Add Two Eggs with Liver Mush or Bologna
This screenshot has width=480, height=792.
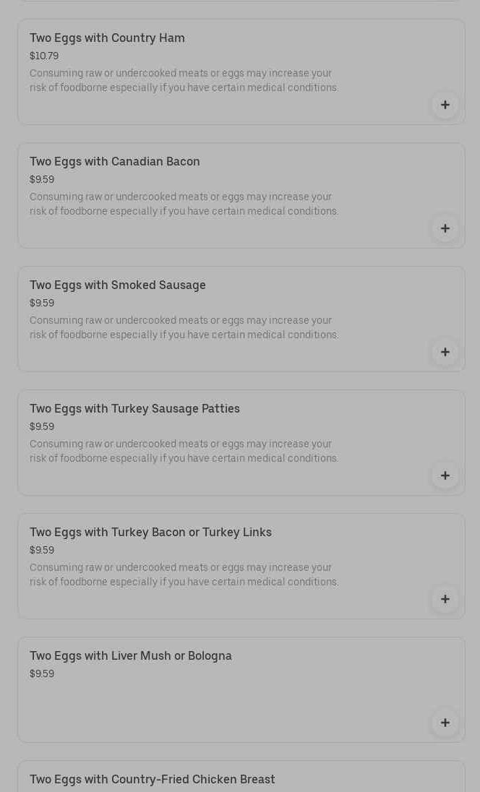click(445, 723)
